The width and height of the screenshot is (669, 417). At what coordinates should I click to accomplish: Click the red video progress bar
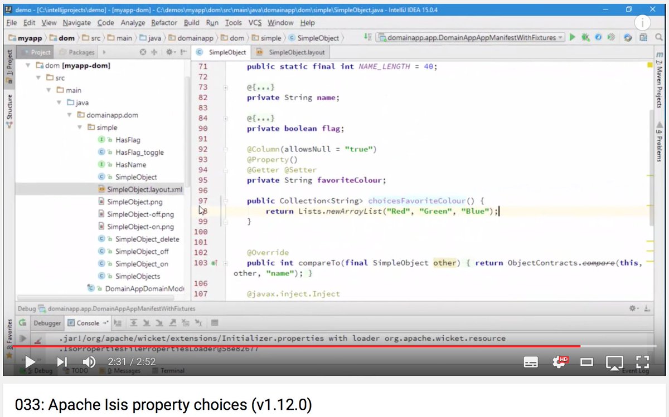click(295, 346)
